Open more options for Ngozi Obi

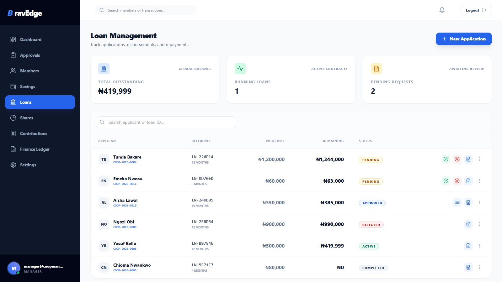[x=480, y=224]
